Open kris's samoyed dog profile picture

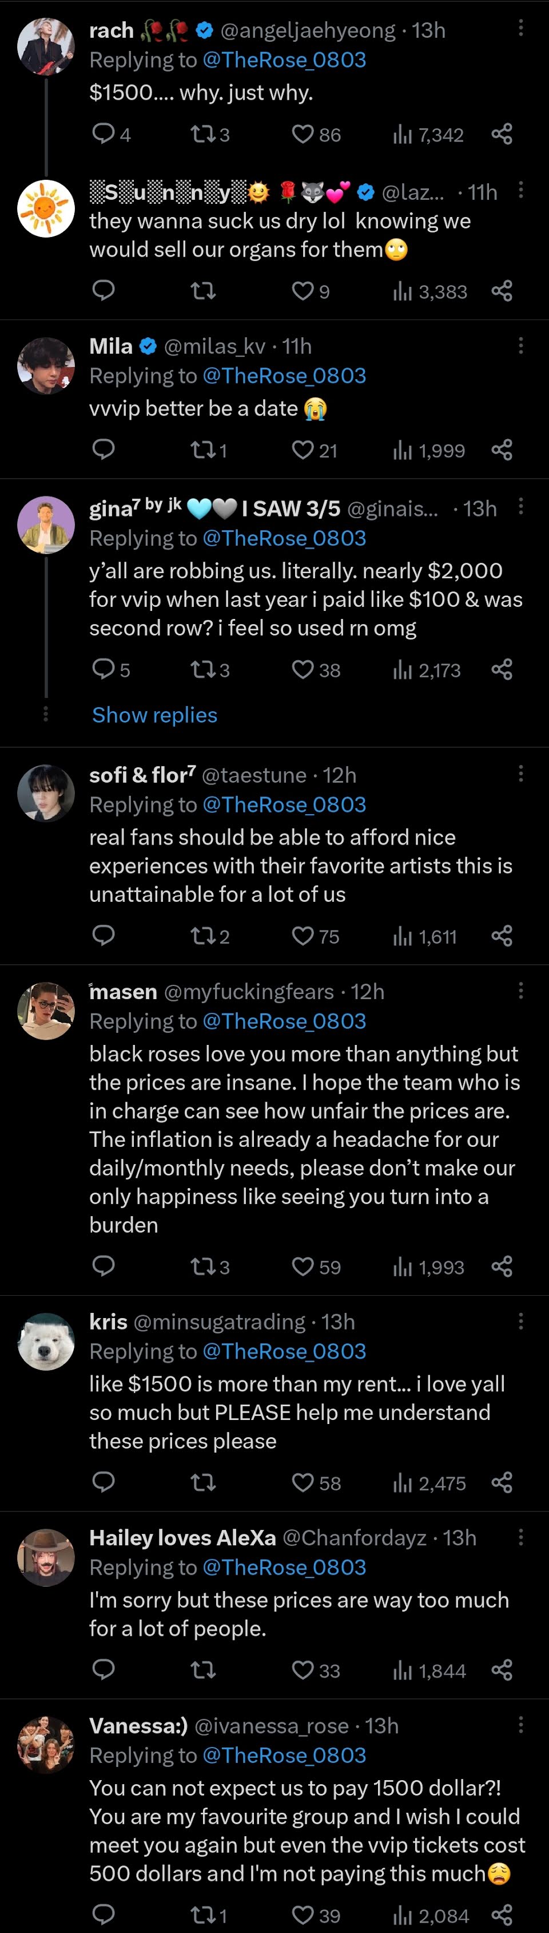46,1341
